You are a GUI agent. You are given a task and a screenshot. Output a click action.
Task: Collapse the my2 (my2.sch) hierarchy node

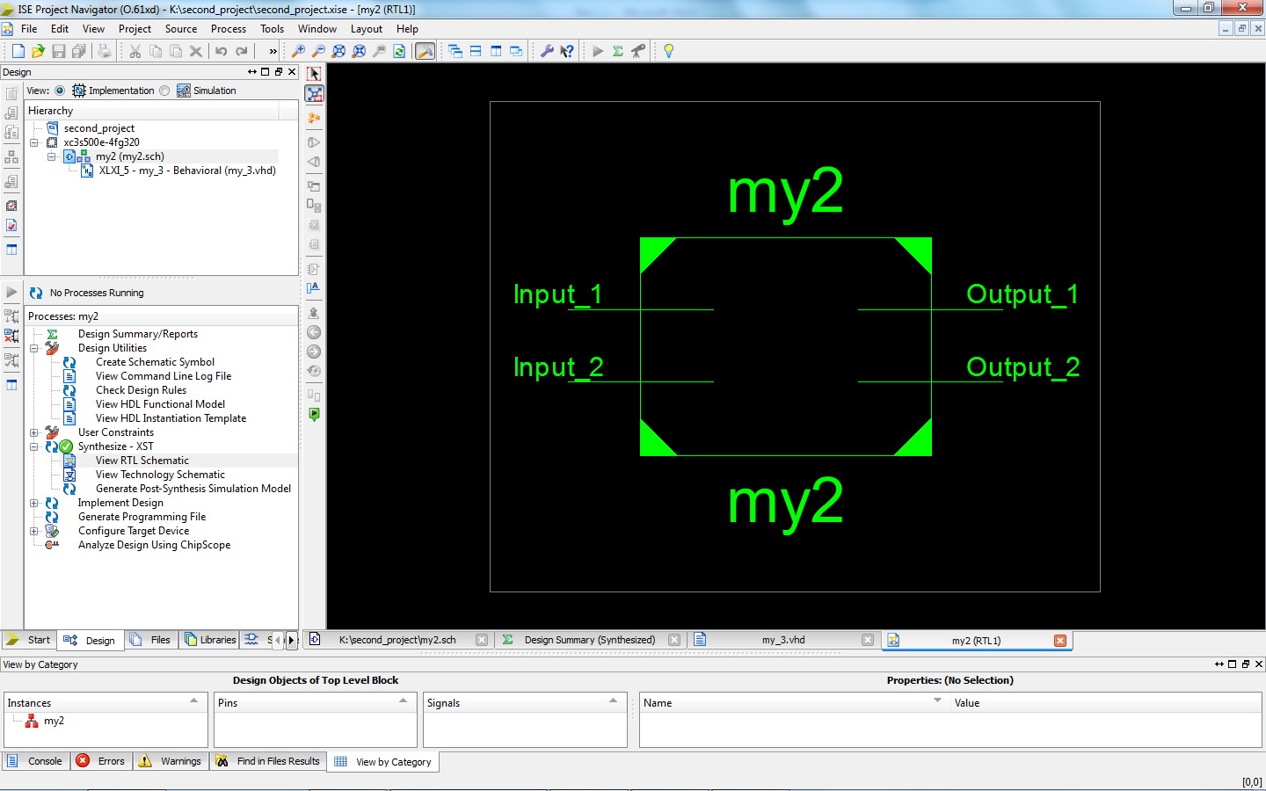(52, 156)
